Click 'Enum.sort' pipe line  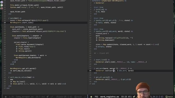point(38,84)
